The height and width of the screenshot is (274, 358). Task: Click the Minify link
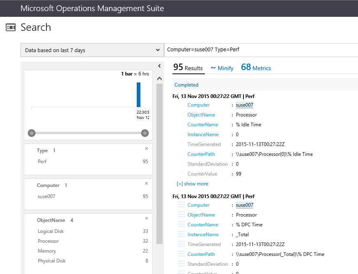[x=222, y=68]
